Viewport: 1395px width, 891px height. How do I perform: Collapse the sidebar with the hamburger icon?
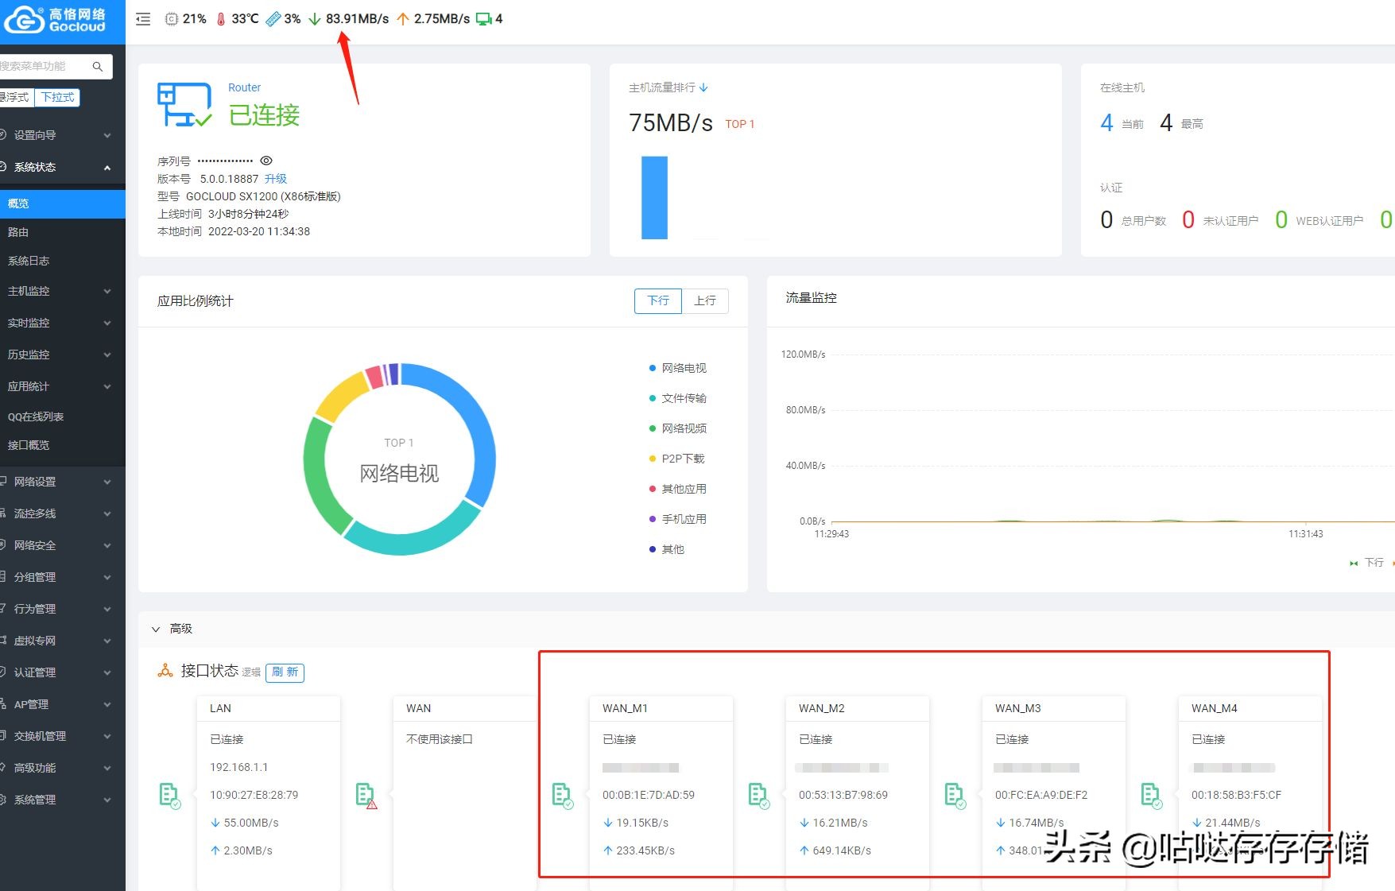pyautogui.click(x=143, y=18)
